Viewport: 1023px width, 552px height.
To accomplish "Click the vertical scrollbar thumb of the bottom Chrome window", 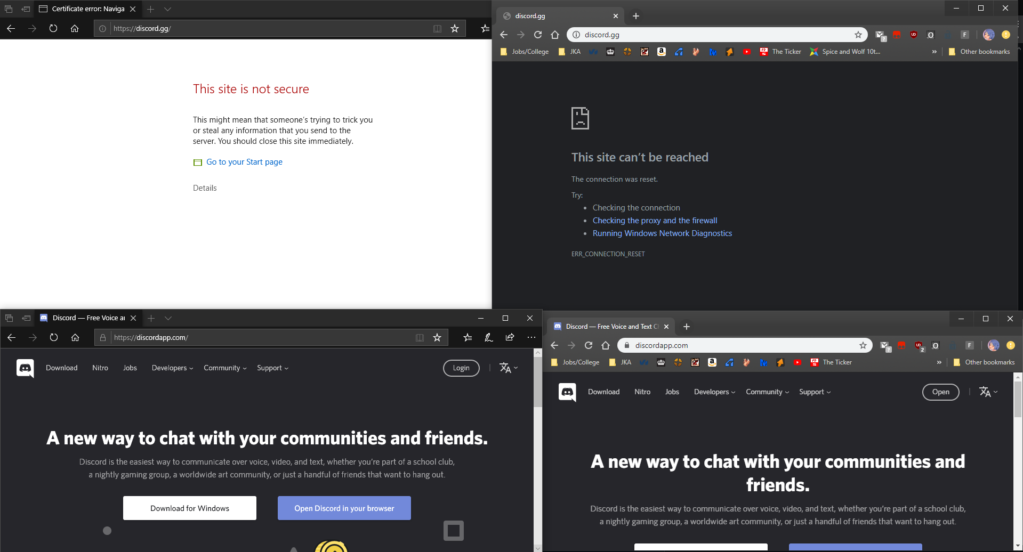I will click(x=1018, y=400).
